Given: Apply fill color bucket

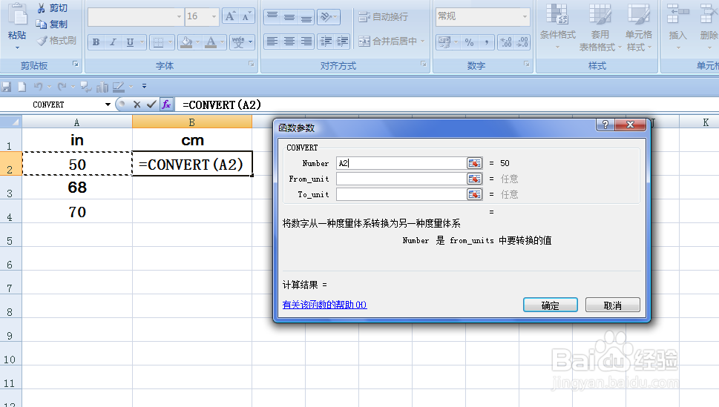Looking at the screenshot, I should (x=186, y=42).
